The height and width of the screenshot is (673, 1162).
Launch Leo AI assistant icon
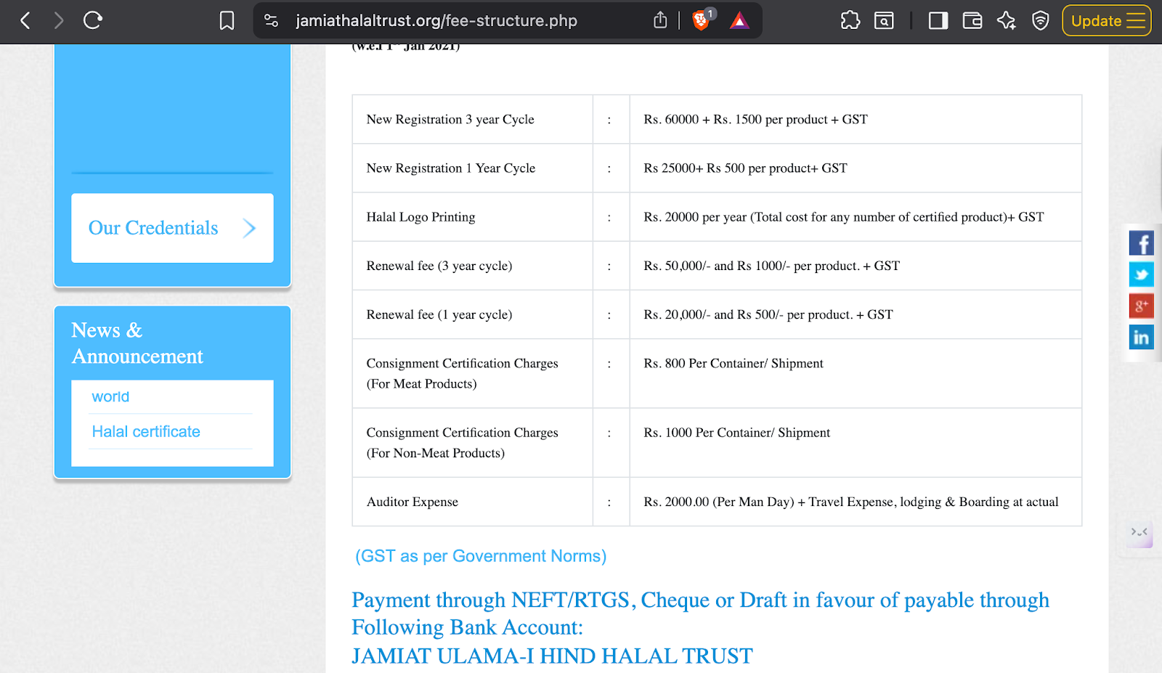[1006, 20]
